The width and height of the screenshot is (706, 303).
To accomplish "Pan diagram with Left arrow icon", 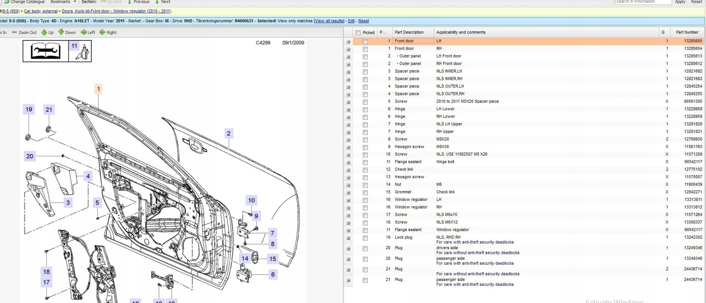I will 83,32.
